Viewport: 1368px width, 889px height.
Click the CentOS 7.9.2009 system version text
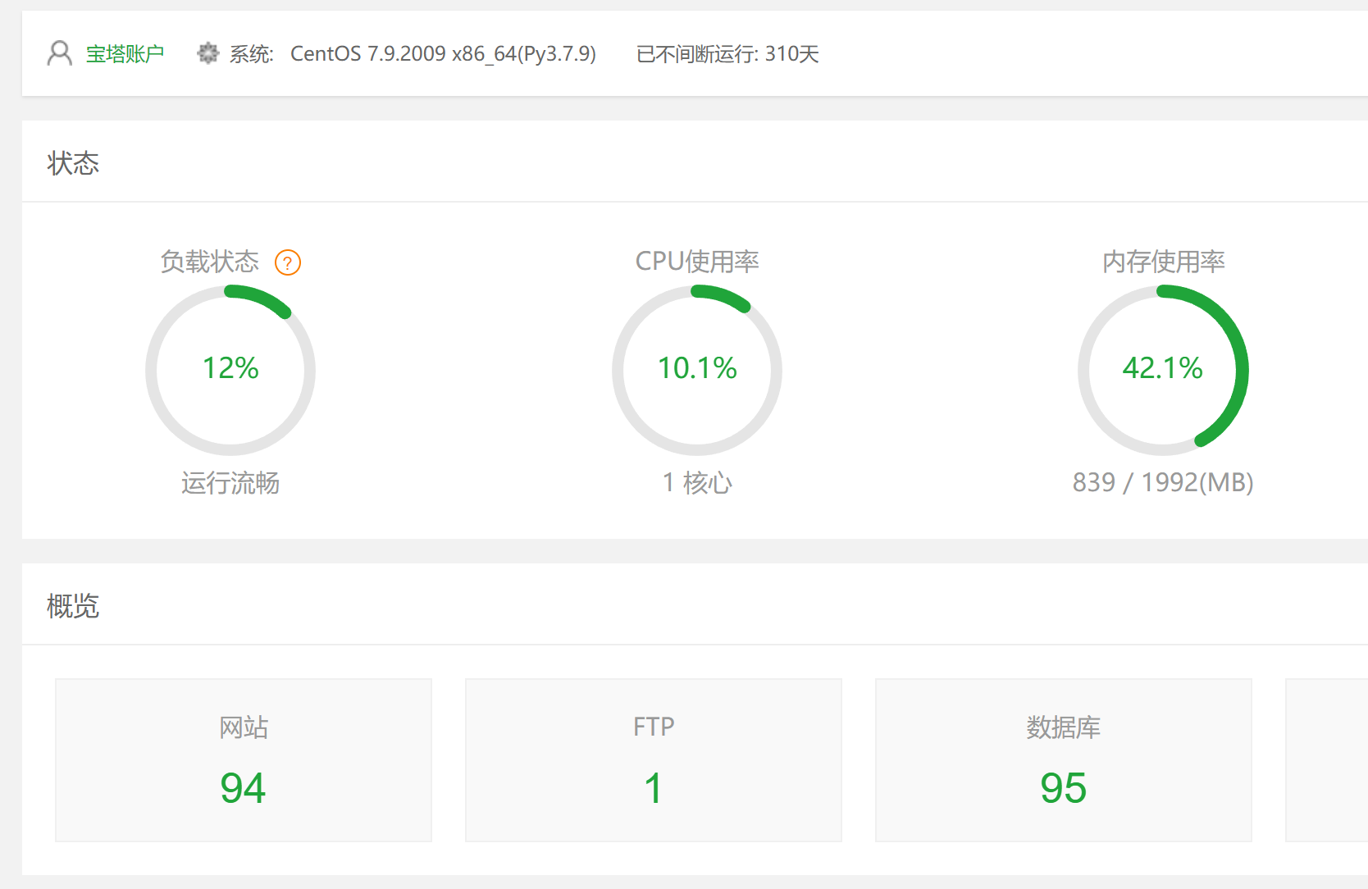(x=443, y=54)
